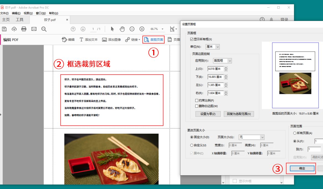The image size is (323, 189).
Task: Click the 到 end page field
Action: coord(314,149)
